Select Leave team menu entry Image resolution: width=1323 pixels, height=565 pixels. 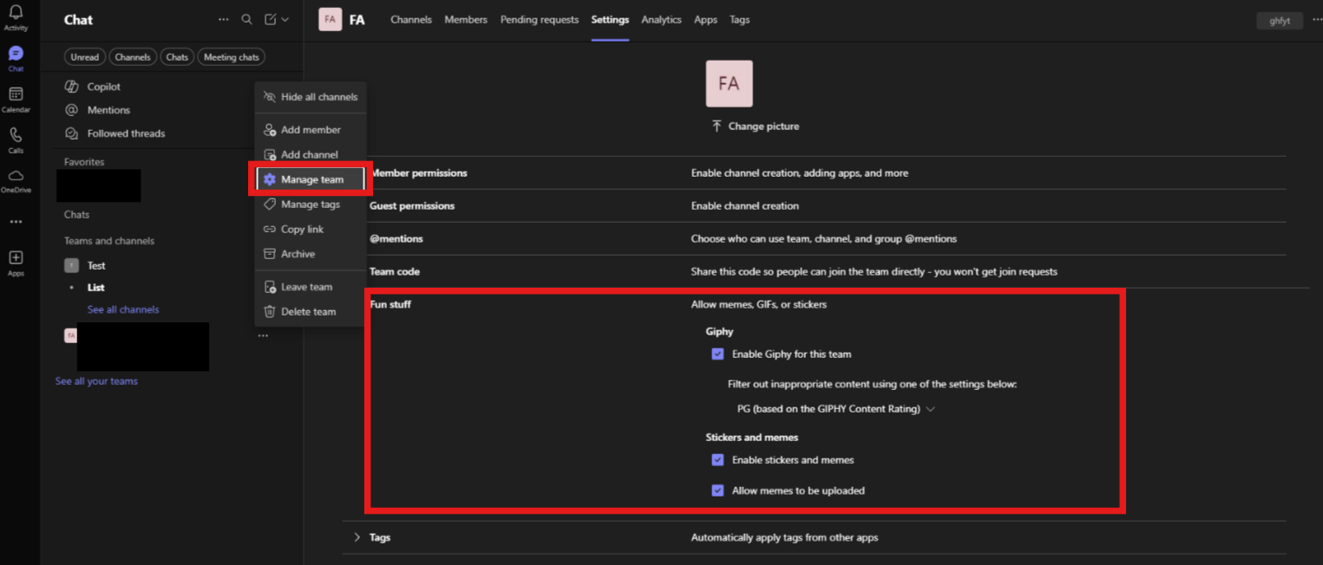pyautogui.click(x=311, y=287)
